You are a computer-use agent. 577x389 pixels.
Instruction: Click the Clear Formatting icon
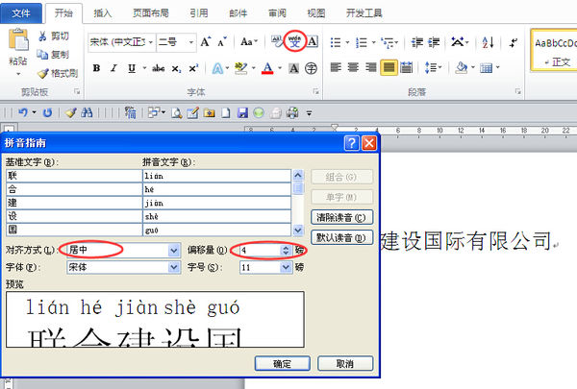click(277, 41)
